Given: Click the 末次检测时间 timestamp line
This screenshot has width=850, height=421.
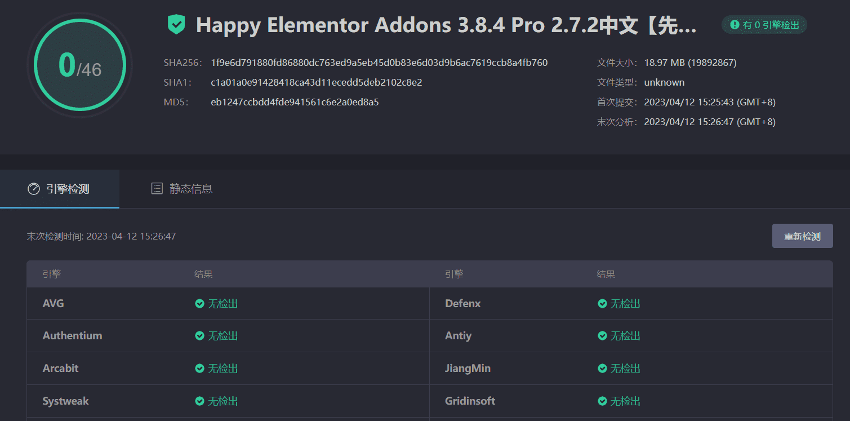Looking at the screenshot, I should (x=101, y=236).
